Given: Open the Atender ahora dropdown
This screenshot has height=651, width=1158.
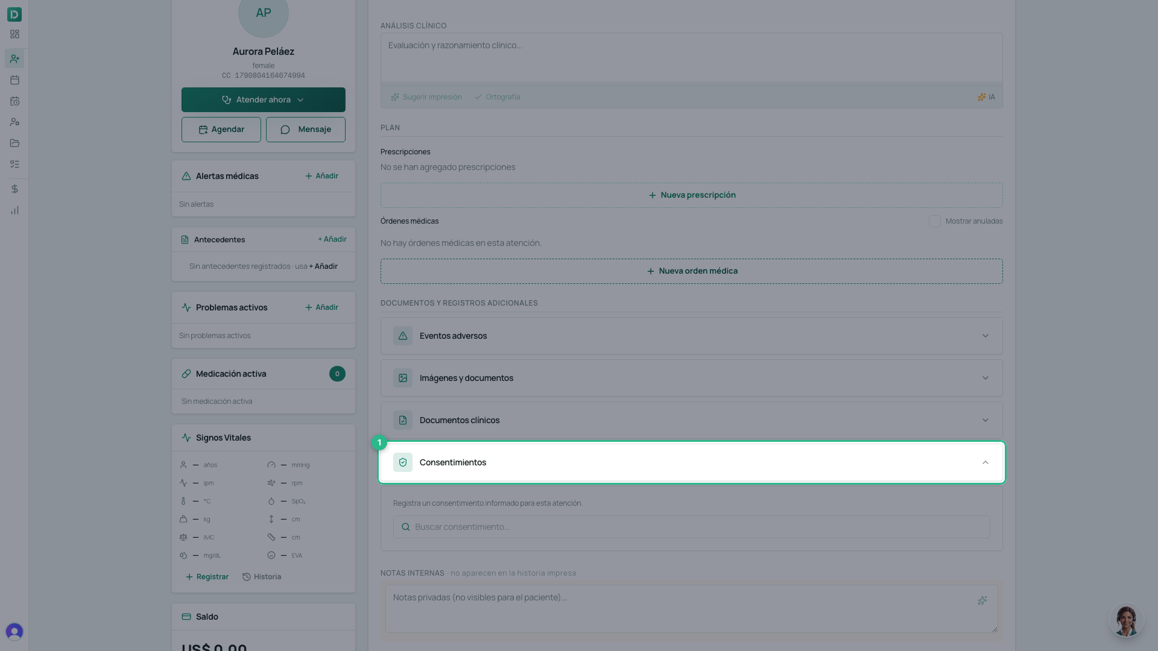Looking at the screenshot, I should 263,99.
